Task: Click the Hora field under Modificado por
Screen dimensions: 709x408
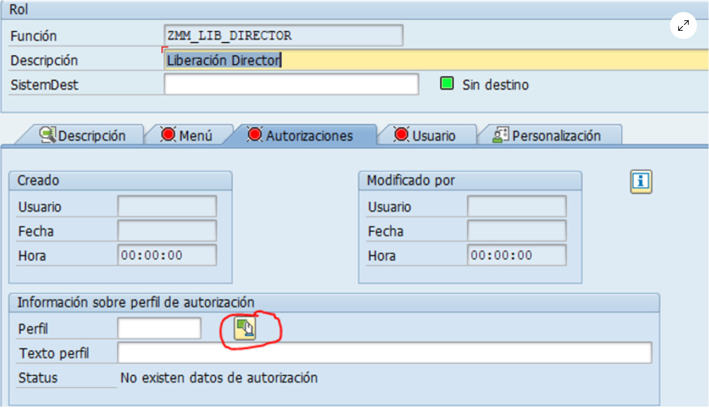Action: [516, 255]
